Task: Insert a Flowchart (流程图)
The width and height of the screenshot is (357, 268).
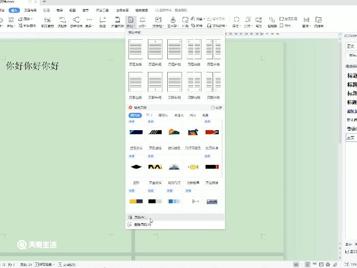Action: coord(62,22)
